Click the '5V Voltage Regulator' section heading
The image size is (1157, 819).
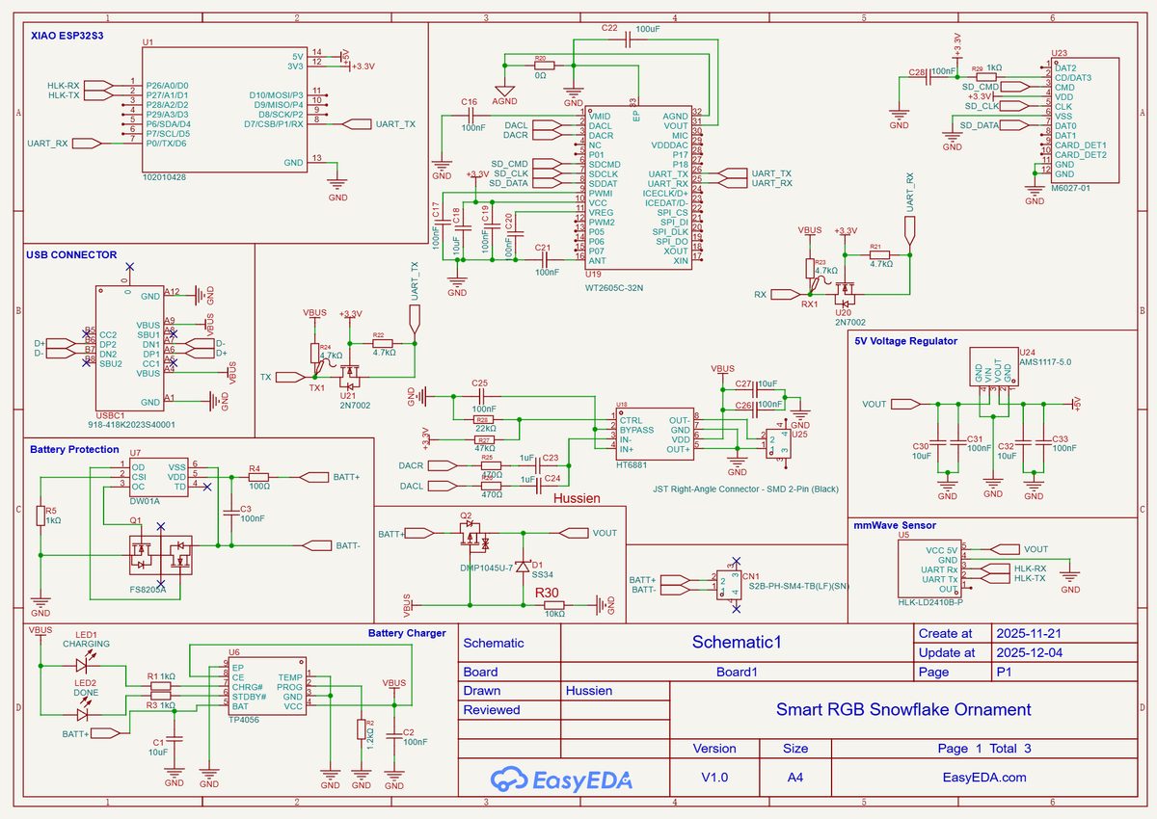pos(905,341)
